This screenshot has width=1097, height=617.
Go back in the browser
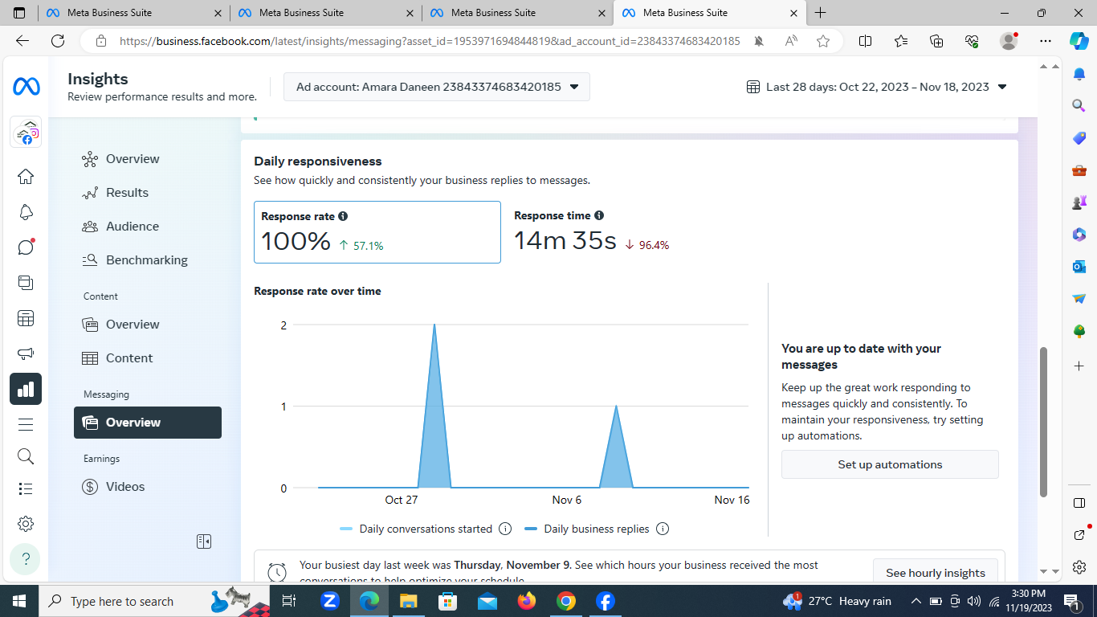[x=22, y=41]
